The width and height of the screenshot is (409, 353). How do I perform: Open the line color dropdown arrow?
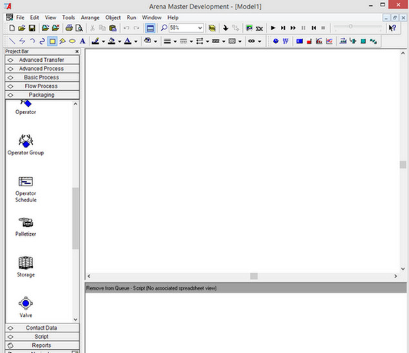point(103,41)
